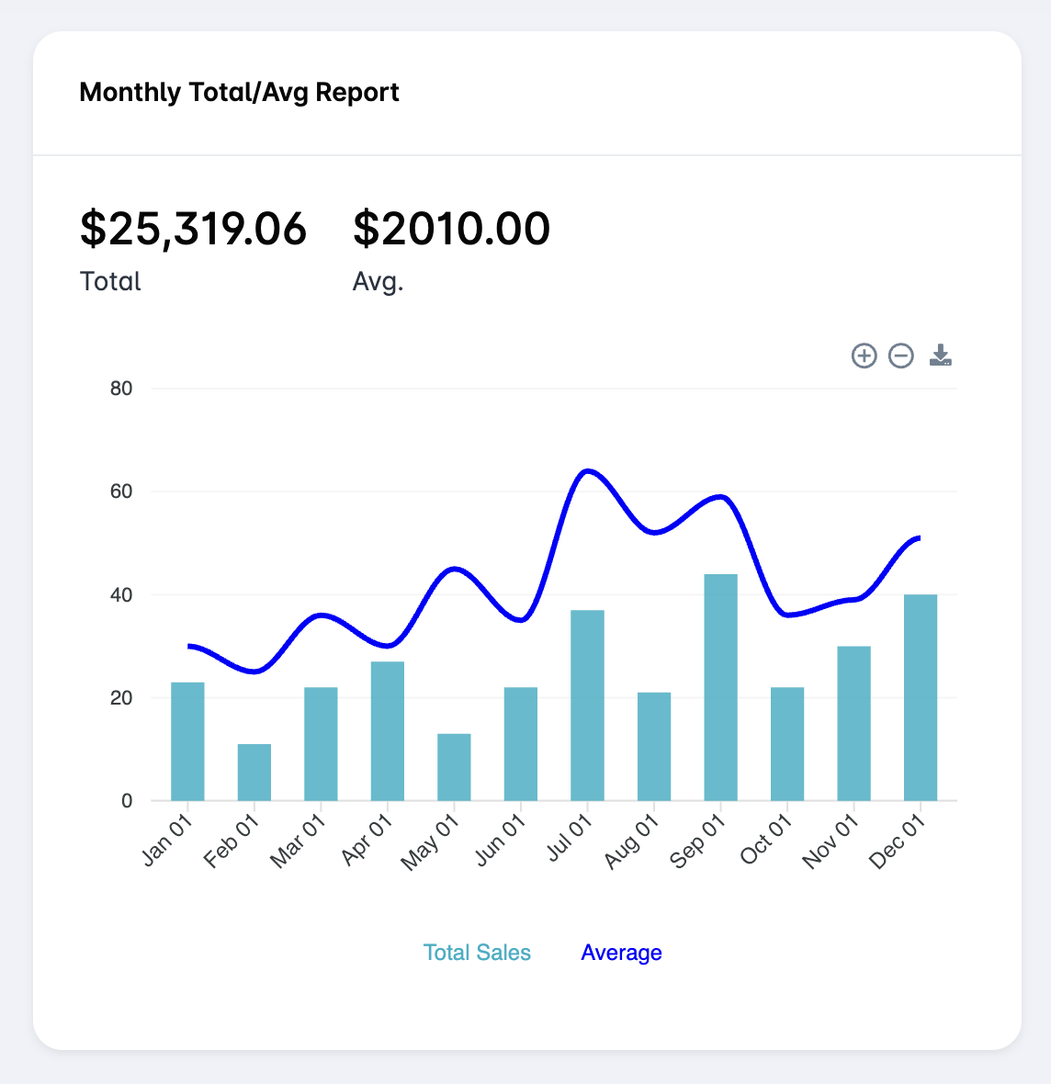
Task: Click the Oct 01 axis label
Action: (763, 838)
